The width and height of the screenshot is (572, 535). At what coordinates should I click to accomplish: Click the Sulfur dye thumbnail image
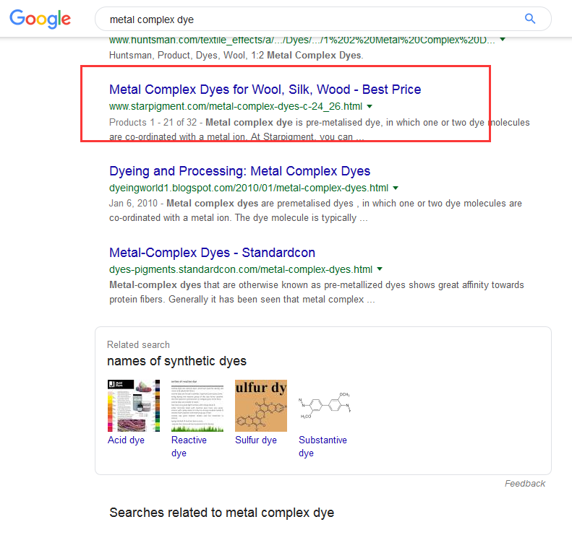click(x=261, y=406)
